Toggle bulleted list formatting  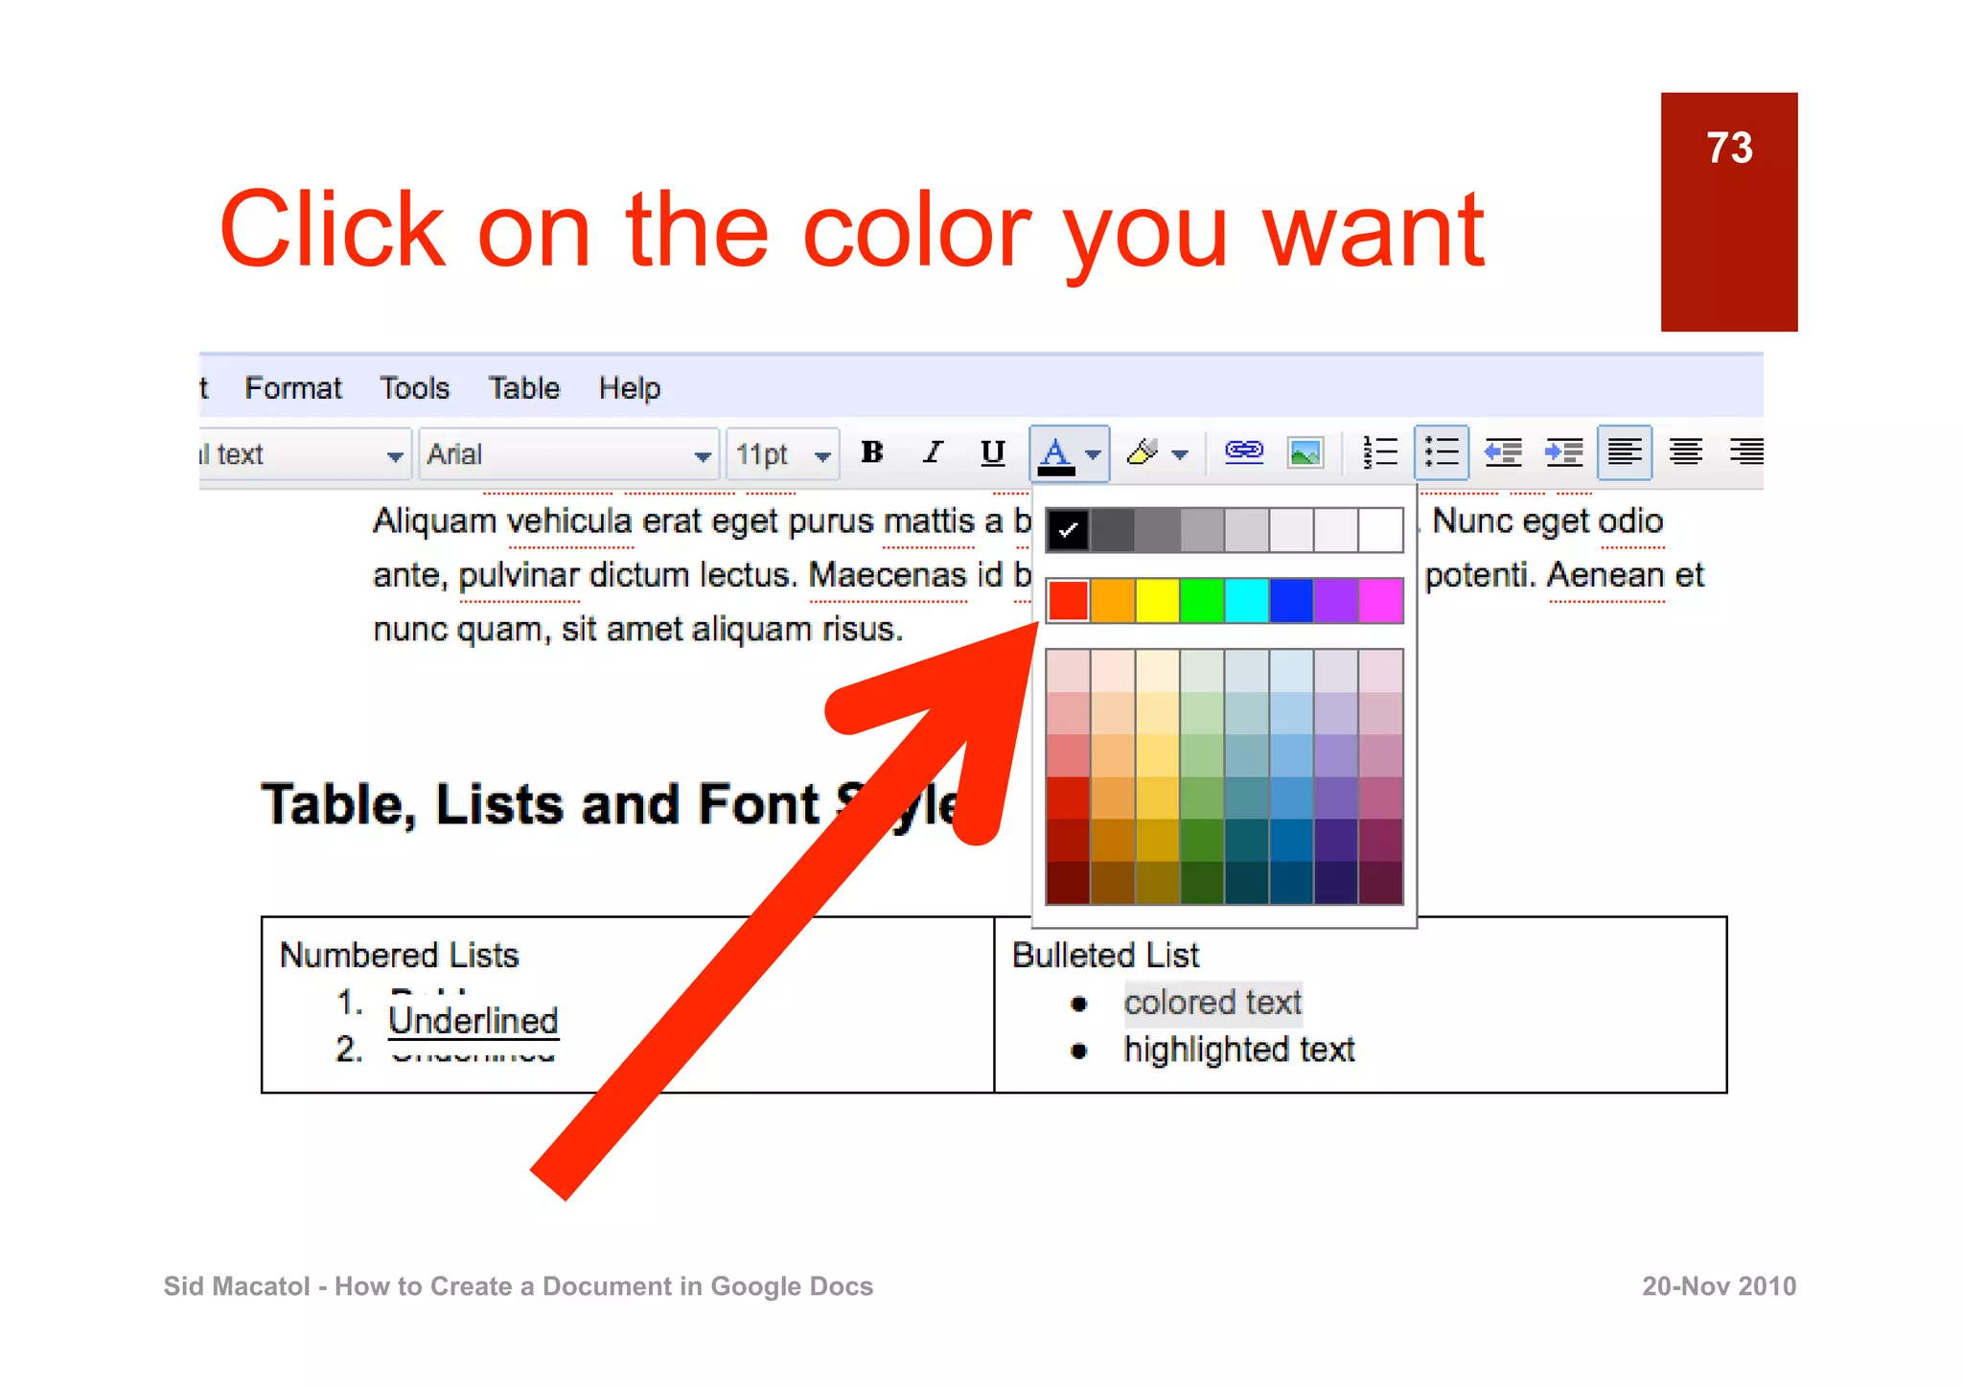click(1441, 452)
